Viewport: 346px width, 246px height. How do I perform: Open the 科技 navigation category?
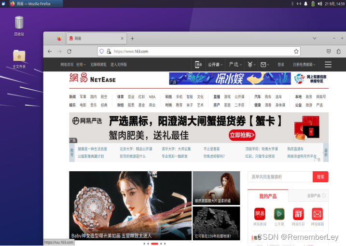pos(168,96)
